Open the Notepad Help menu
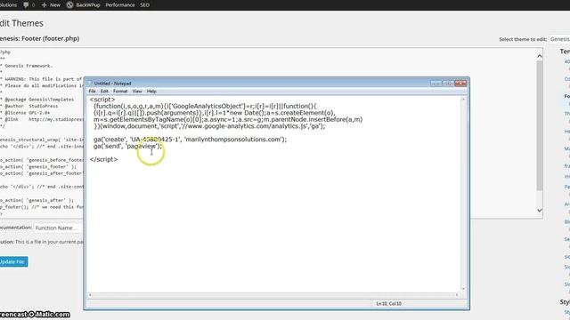 [151, 92]
